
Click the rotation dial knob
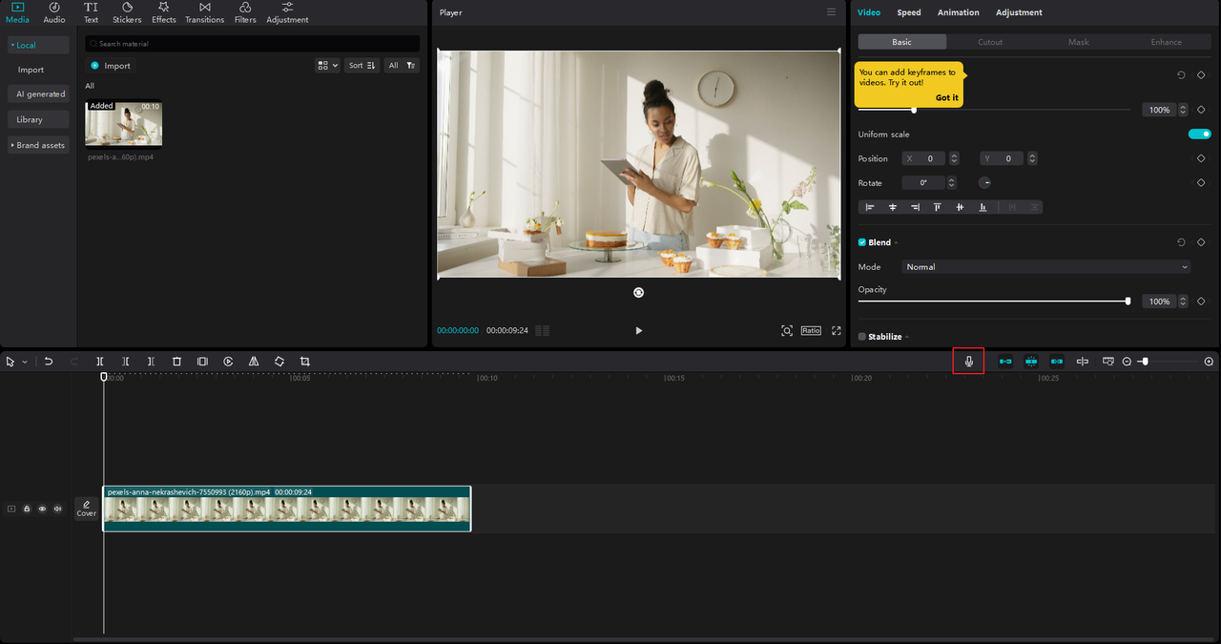pyautogui.click(x=985, y=182)
